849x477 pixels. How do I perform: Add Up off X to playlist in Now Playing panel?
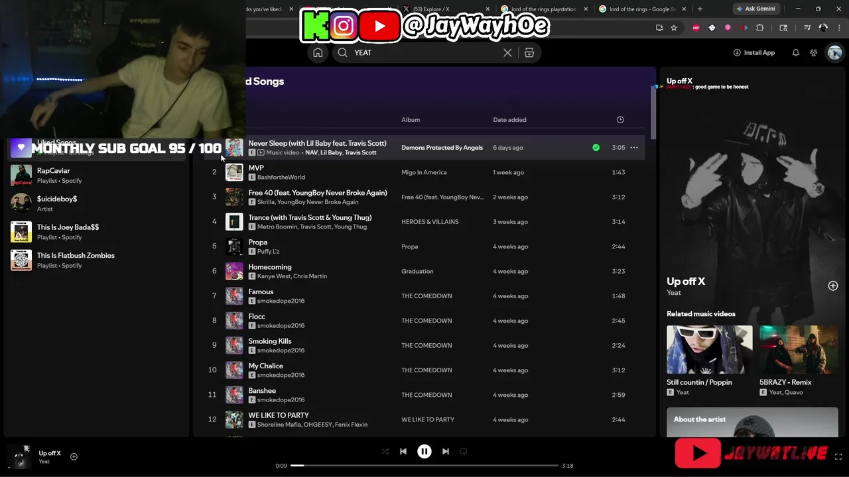tap(833, 286)
